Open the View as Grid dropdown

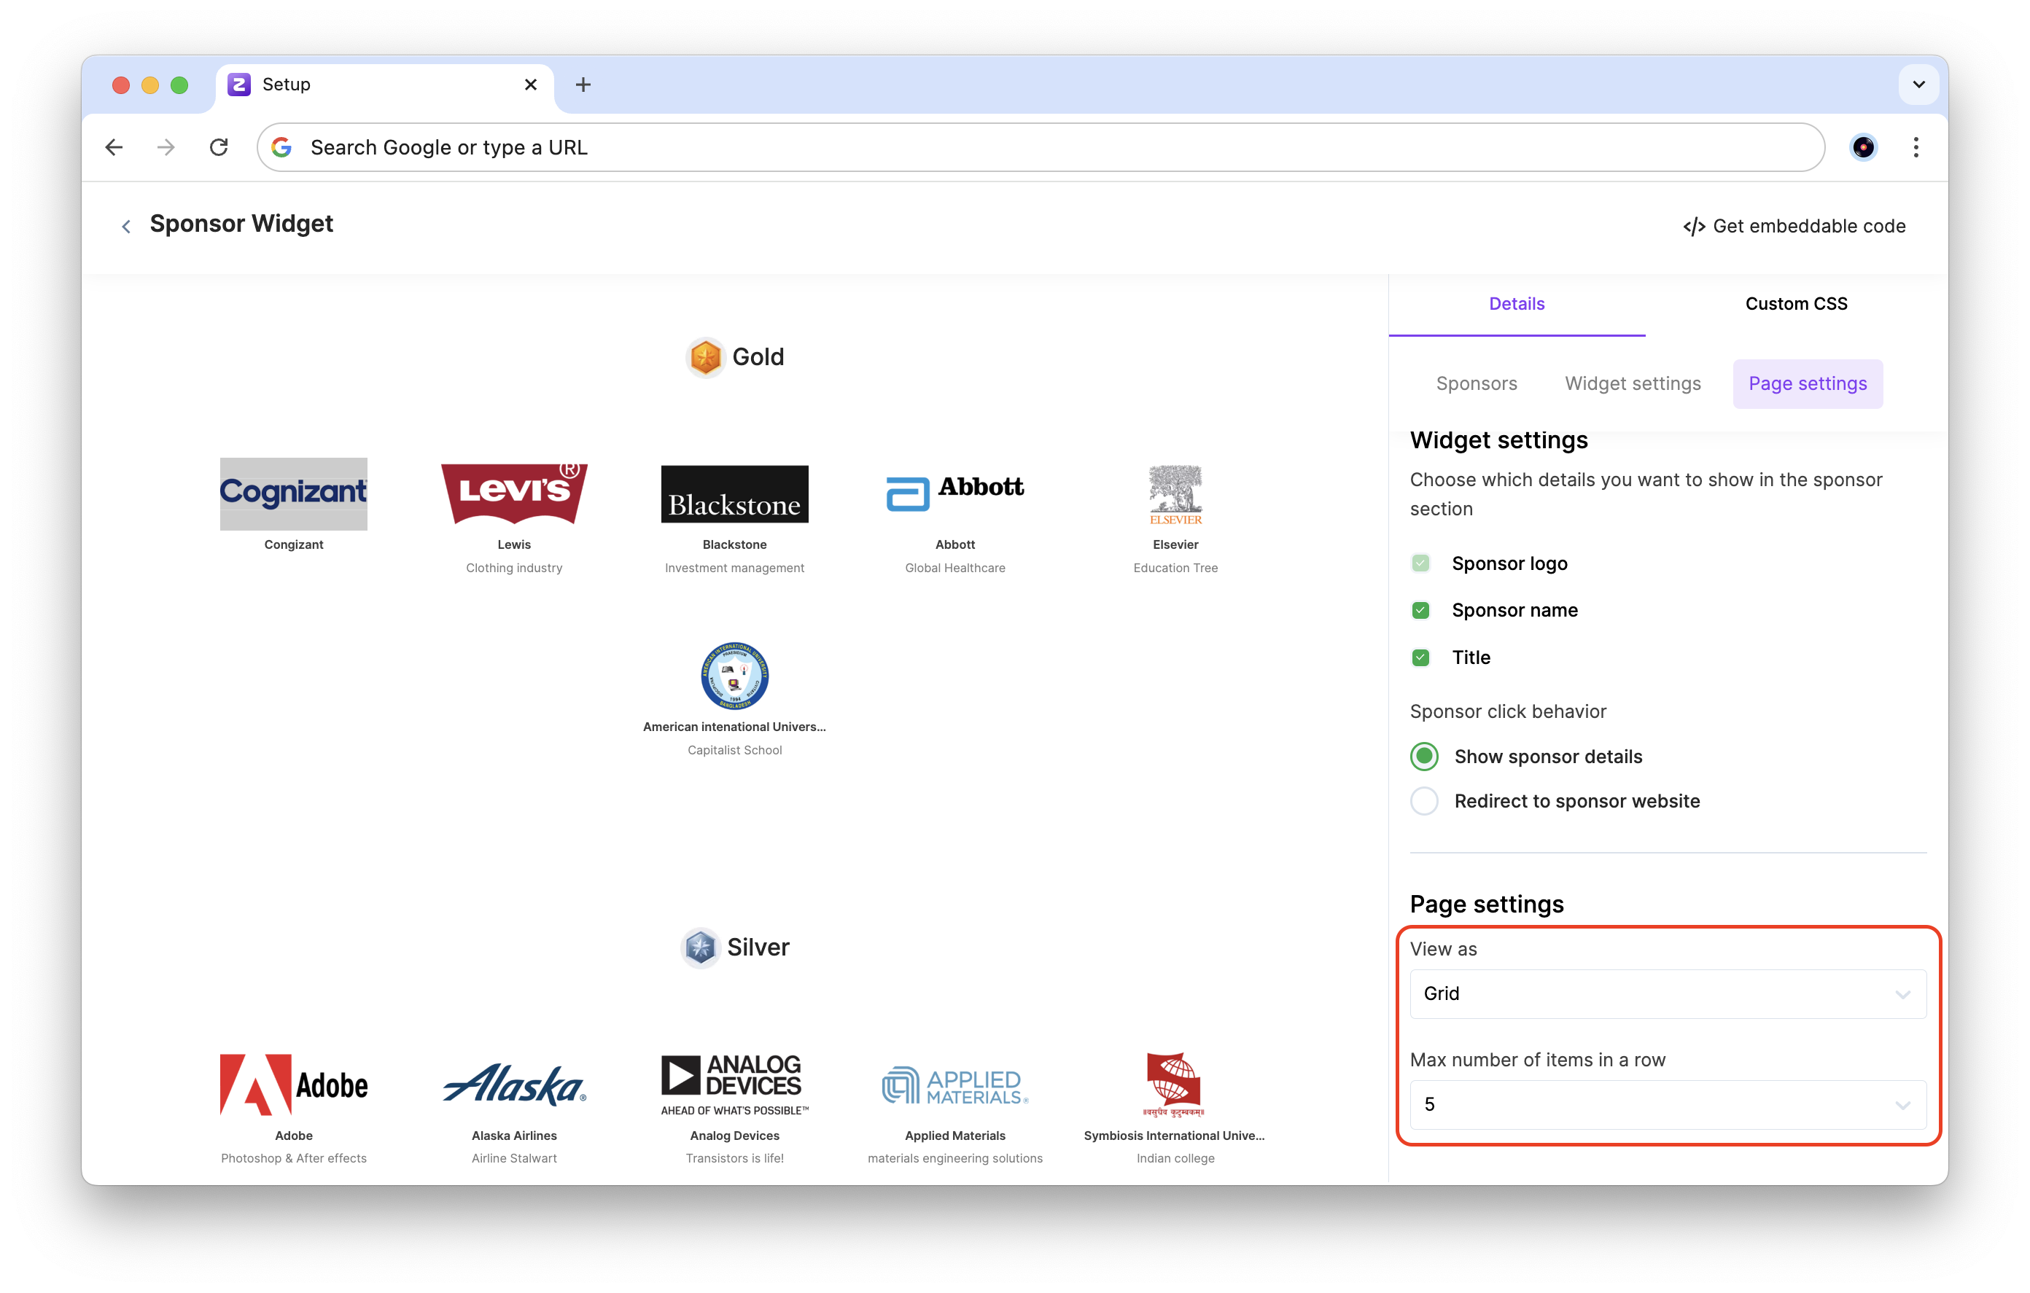(1667, 993)
